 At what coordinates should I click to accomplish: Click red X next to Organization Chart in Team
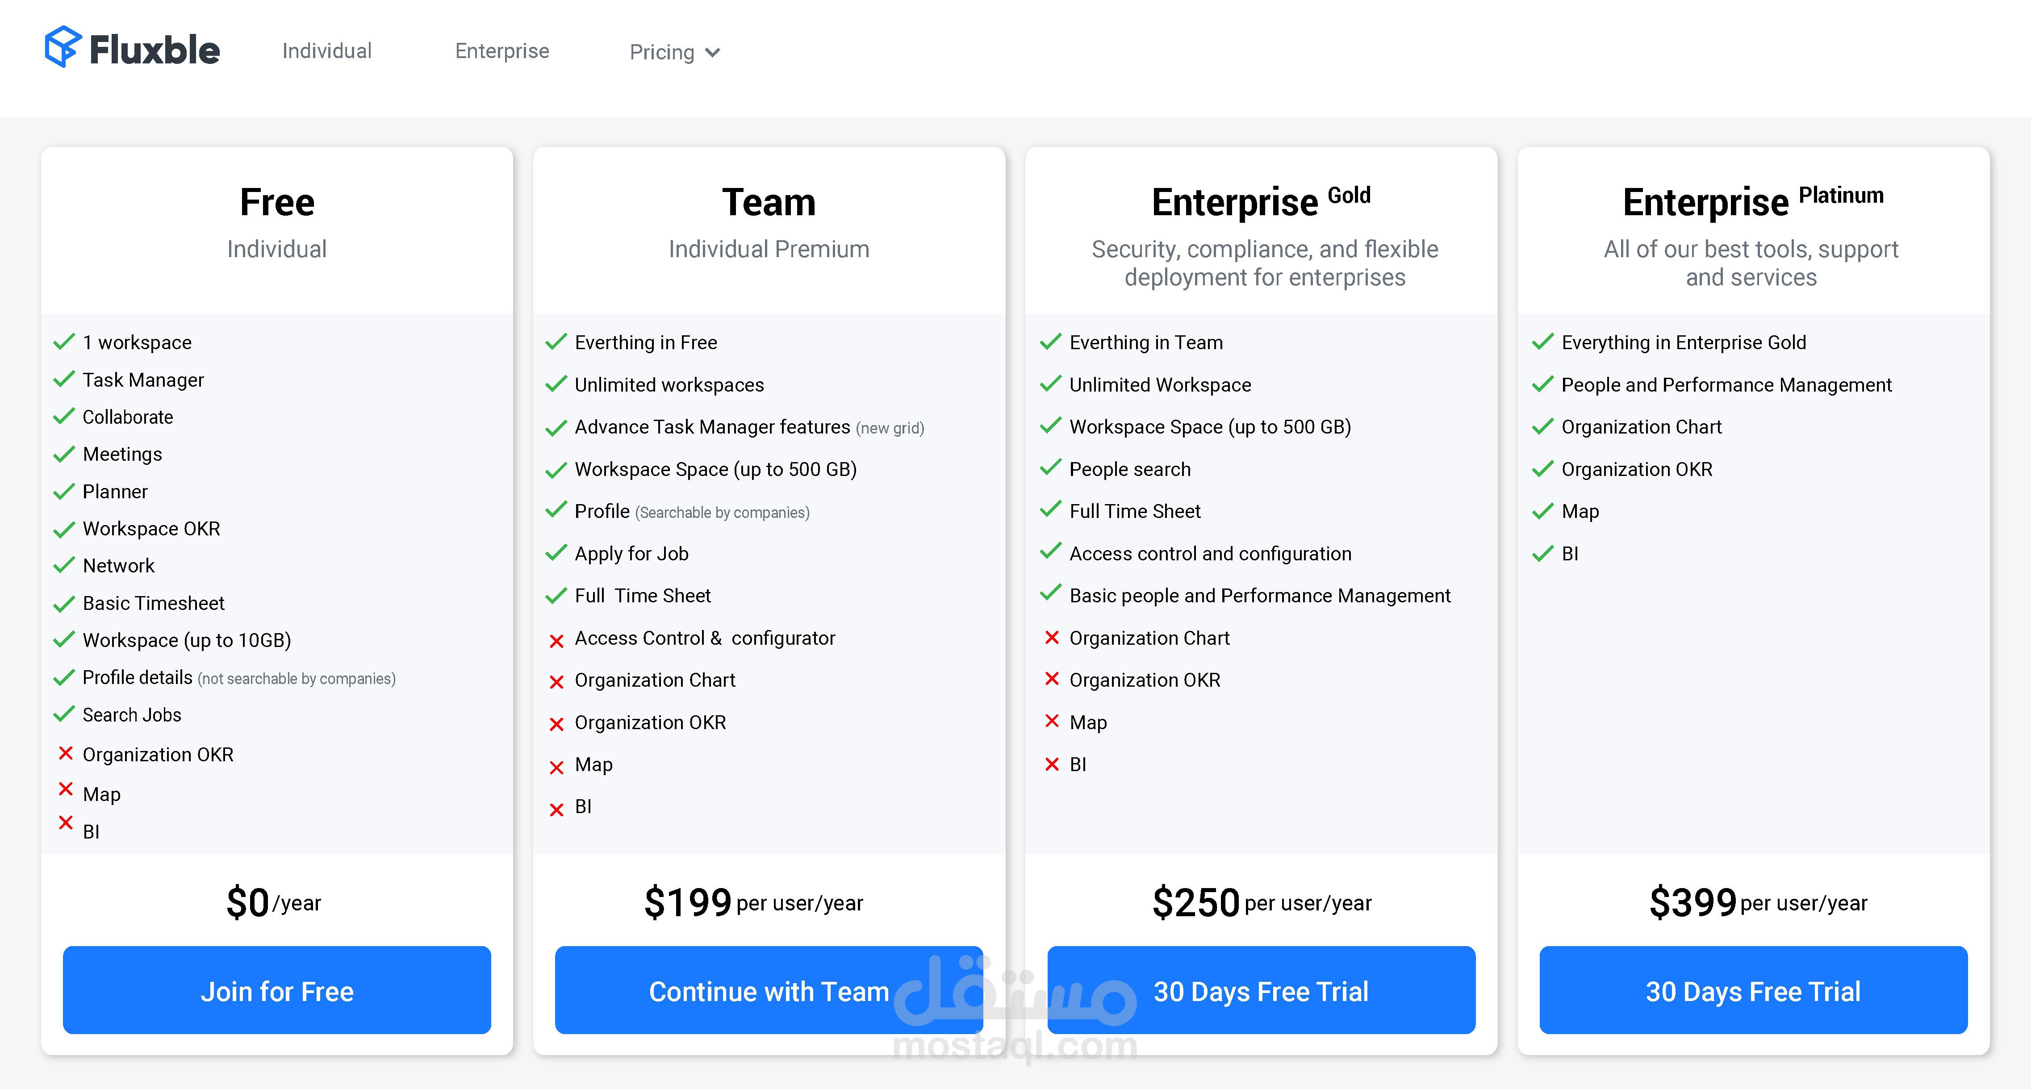pyautogui.click(x=556, y=682)
